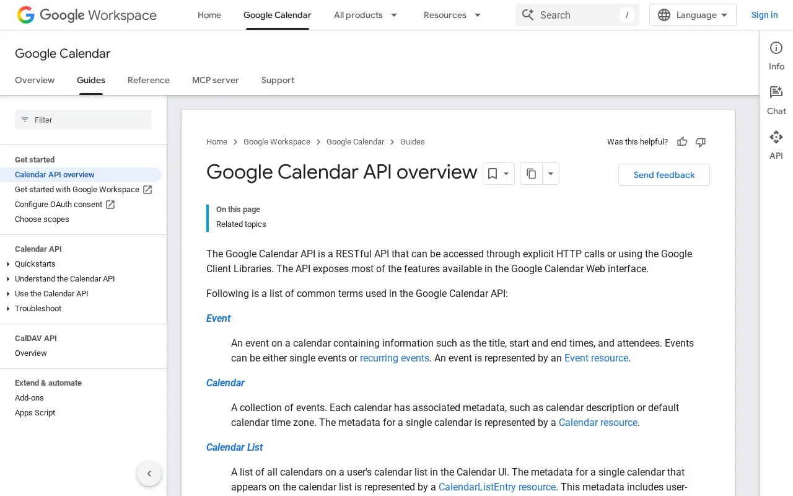The height and width of the screenshot is (496, 793).
Task: Click the sidebar Filter field
Action: 83,120
